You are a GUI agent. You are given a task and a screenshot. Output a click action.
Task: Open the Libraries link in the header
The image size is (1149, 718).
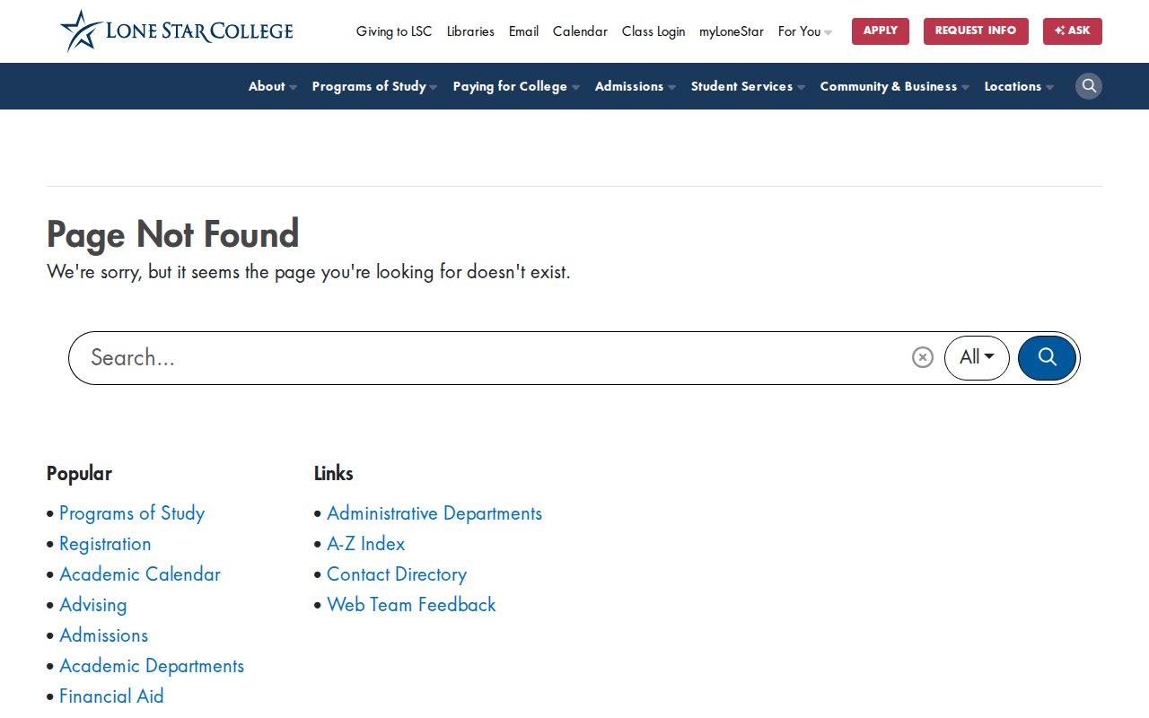(x=470, y=31)
